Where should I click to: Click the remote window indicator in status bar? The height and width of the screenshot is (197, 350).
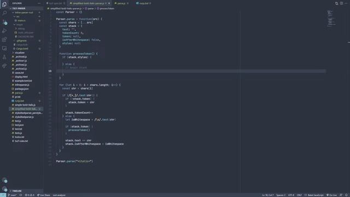pos(3,195)
